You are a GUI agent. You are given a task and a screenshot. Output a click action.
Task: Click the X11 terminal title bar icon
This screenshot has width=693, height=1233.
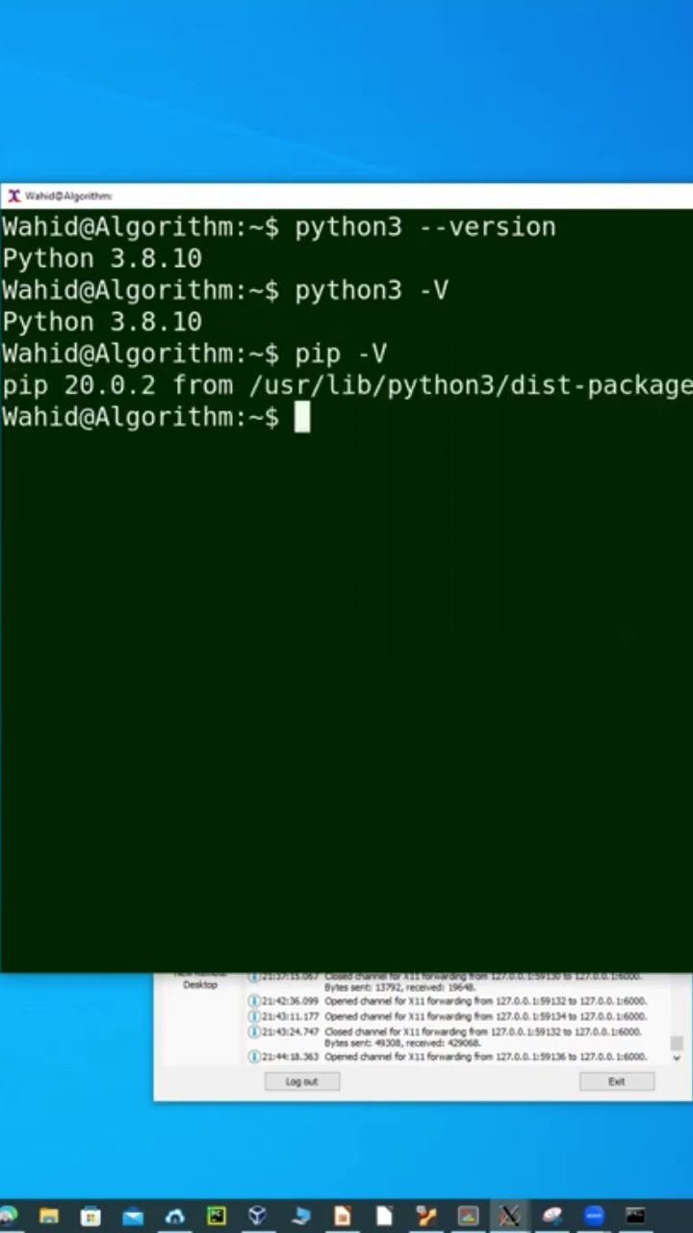(x=13, y=196)
